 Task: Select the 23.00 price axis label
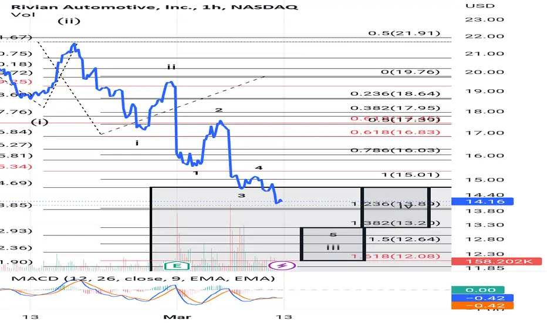485,19
